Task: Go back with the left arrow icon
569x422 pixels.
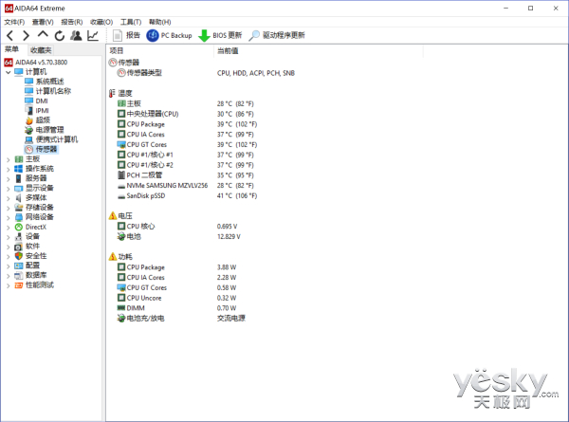Action: [9, 35]
